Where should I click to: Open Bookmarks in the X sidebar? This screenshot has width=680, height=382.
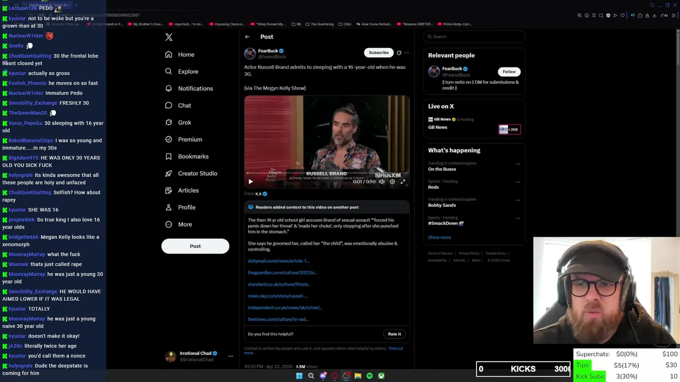click(186, 157)
